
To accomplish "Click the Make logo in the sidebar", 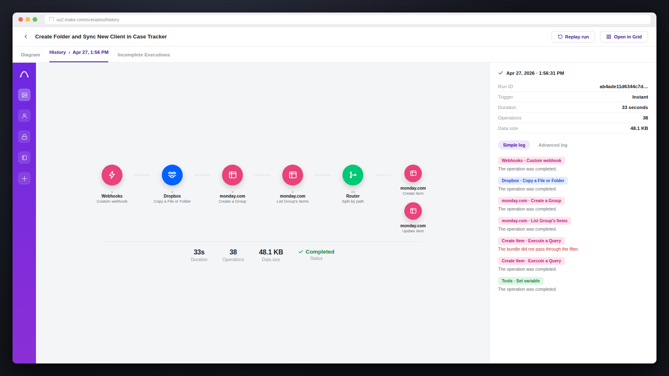I will pos(24,74).
